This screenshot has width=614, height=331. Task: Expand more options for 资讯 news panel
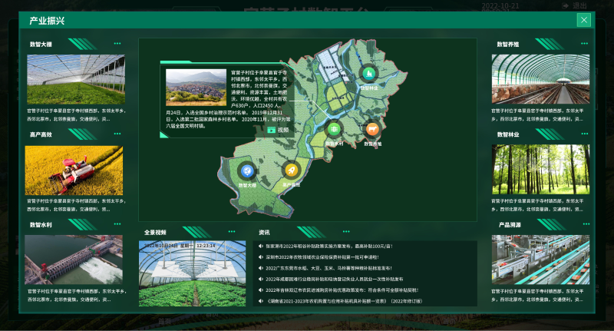coord(469,231)
